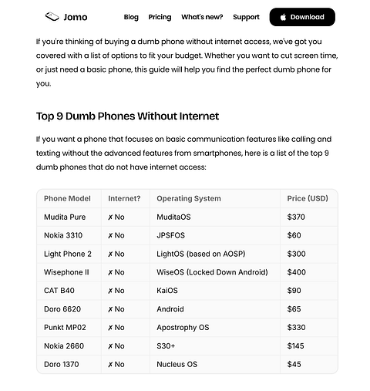Select the Mudita Pure table row

coord(187,217)
